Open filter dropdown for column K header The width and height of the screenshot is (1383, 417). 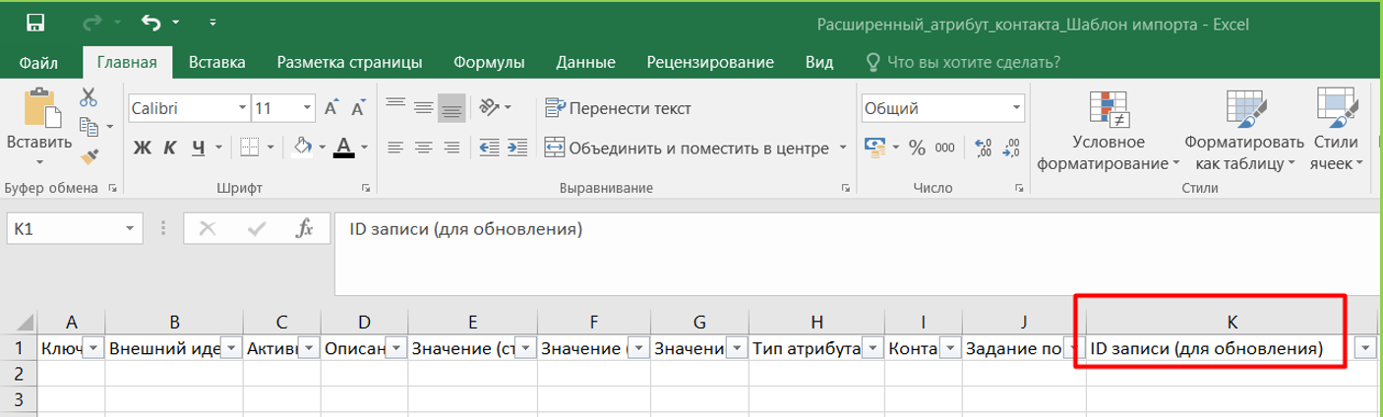(x=1364, y=348)
